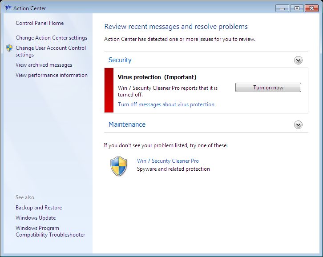Image resolution: width=323 pixels, height=257 pixels.
Task: Open Change Action Center settings
Action: pos(51,38)
